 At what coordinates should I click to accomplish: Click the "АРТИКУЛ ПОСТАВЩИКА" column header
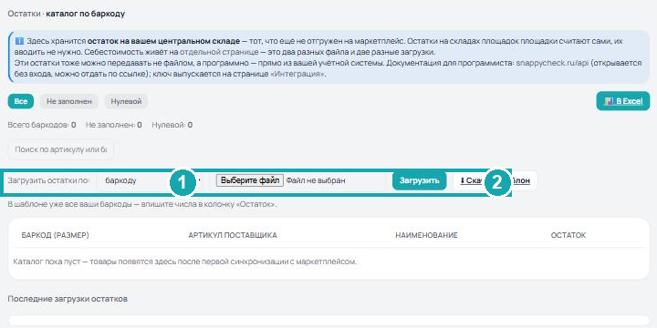pyautogui.click(x=233, y=236)
